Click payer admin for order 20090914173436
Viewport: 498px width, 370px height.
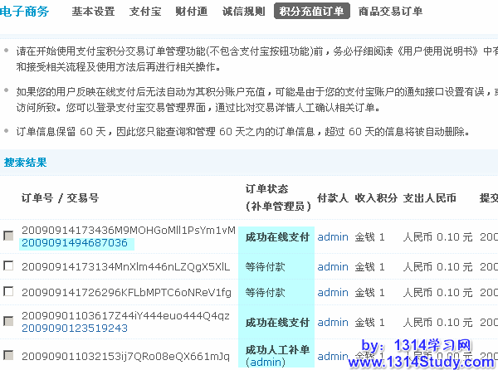point(333,236)
